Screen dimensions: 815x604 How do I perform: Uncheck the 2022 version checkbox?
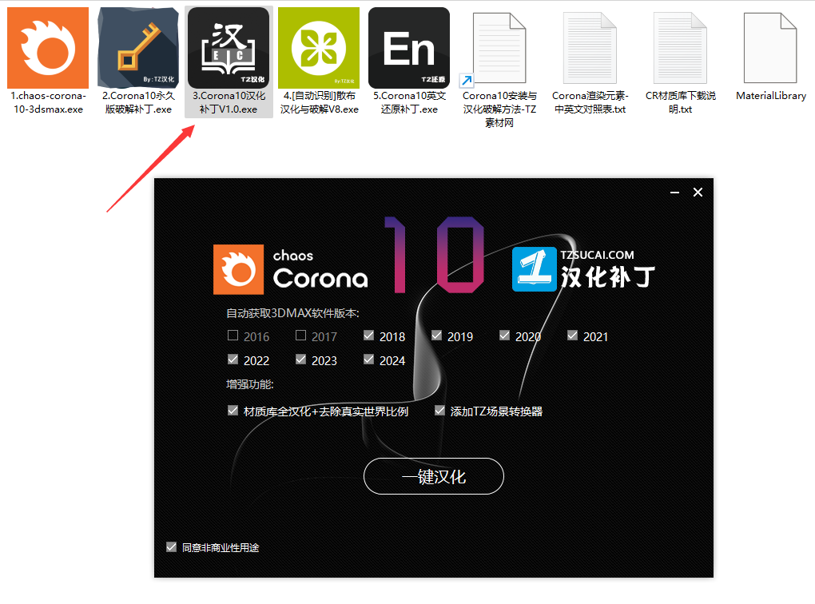(x=233, y=360)
